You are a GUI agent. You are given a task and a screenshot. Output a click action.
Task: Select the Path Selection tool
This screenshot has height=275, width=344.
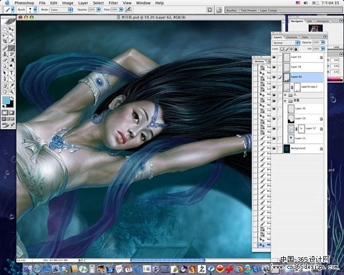(5, 73)
